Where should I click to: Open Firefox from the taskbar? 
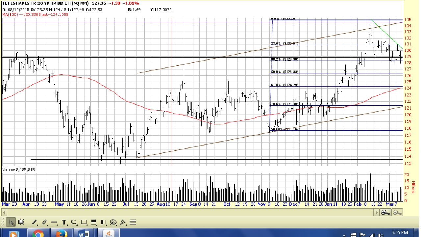coord(61,233)
